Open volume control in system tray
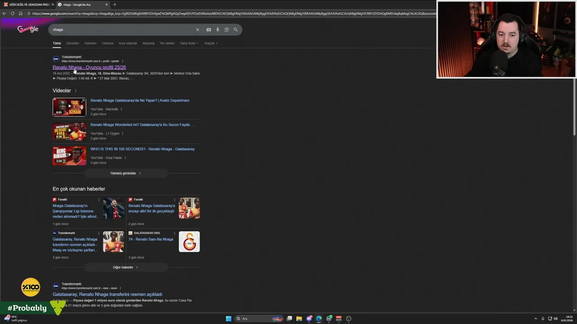 (555, 319)
